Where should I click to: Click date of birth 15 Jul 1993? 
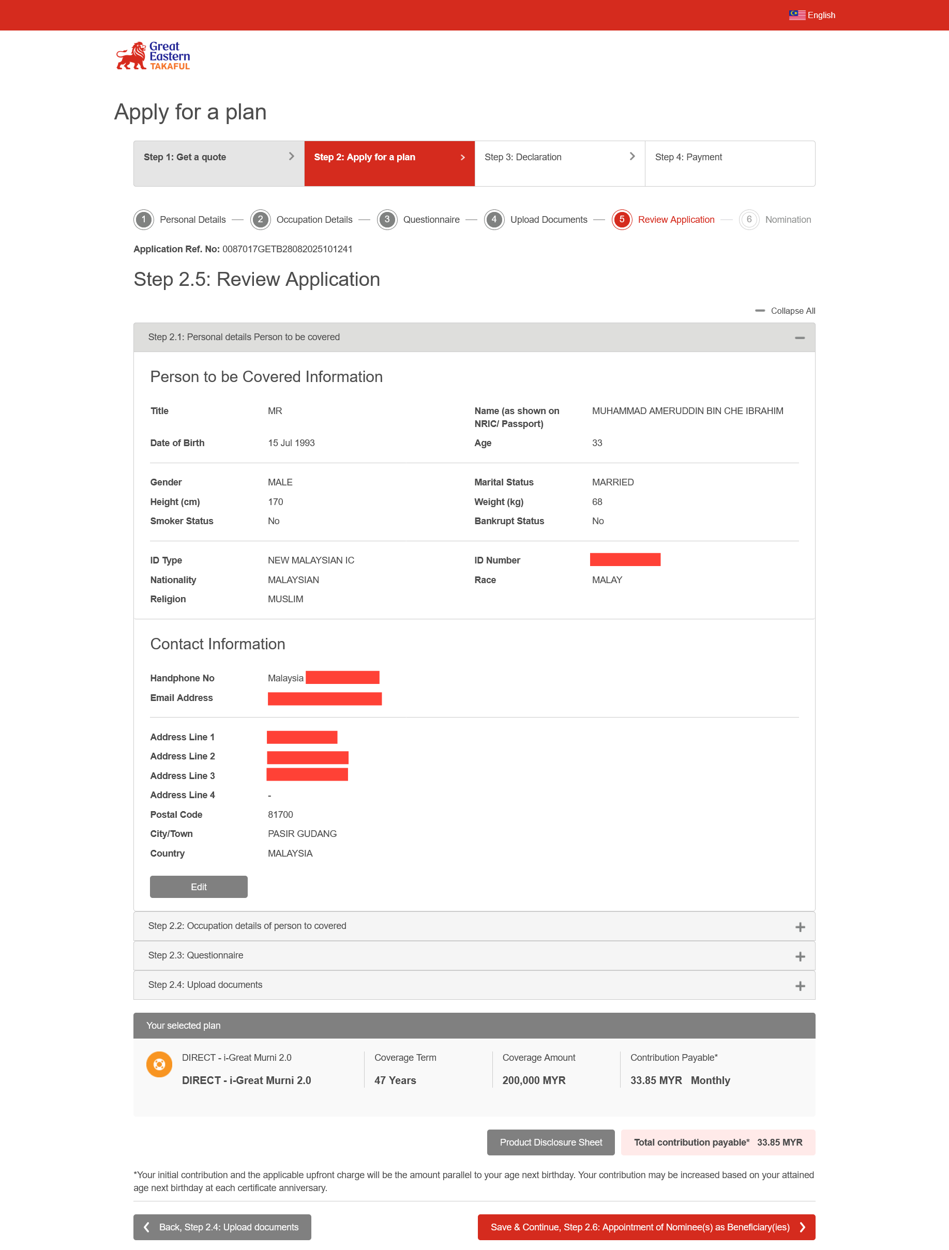291,443
